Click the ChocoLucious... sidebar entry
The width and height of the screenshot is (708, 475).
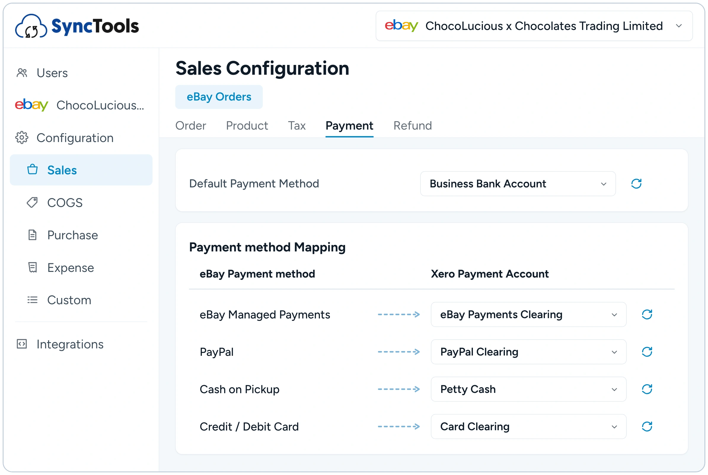click(x=101, y=106)
